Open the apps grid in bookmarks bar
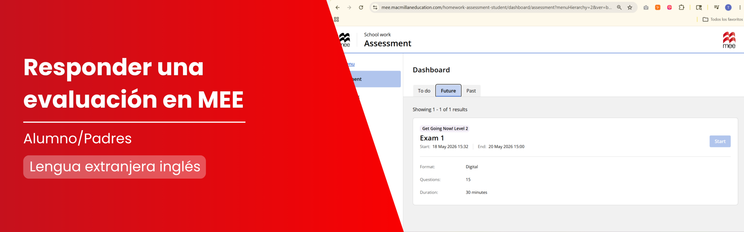The height and width of the screenshot is (232, 744). [337, 19]
